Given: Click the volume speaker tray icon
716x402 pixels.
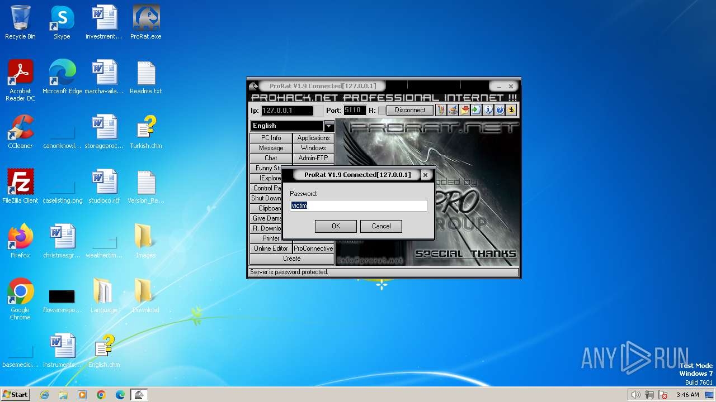Looking at the screenshot, I should point(636,395).
